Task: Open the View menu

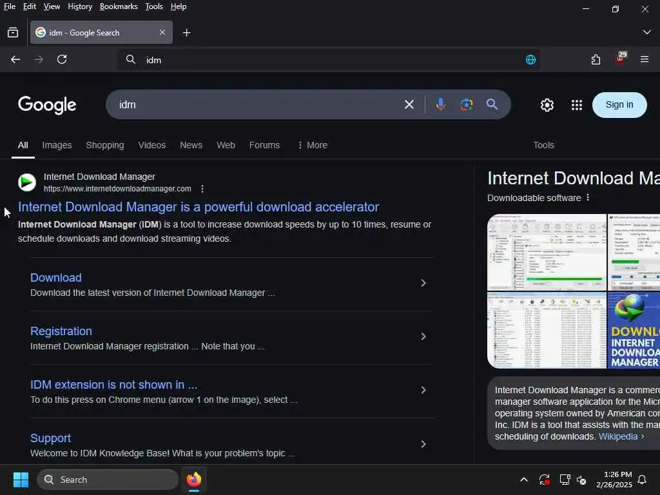Action: point(52,6)
